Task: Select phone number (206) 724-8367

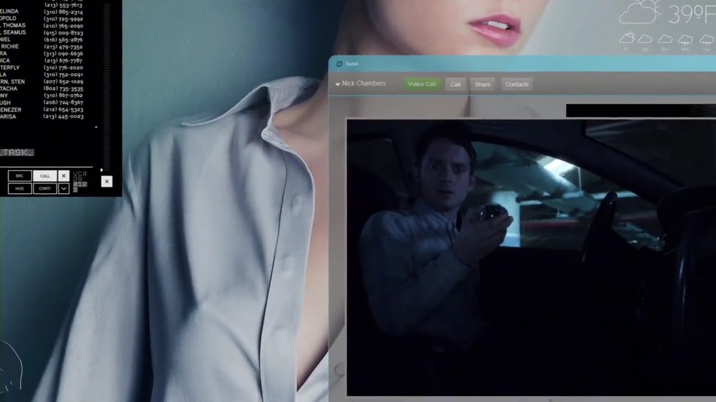Action: [63, 102]
